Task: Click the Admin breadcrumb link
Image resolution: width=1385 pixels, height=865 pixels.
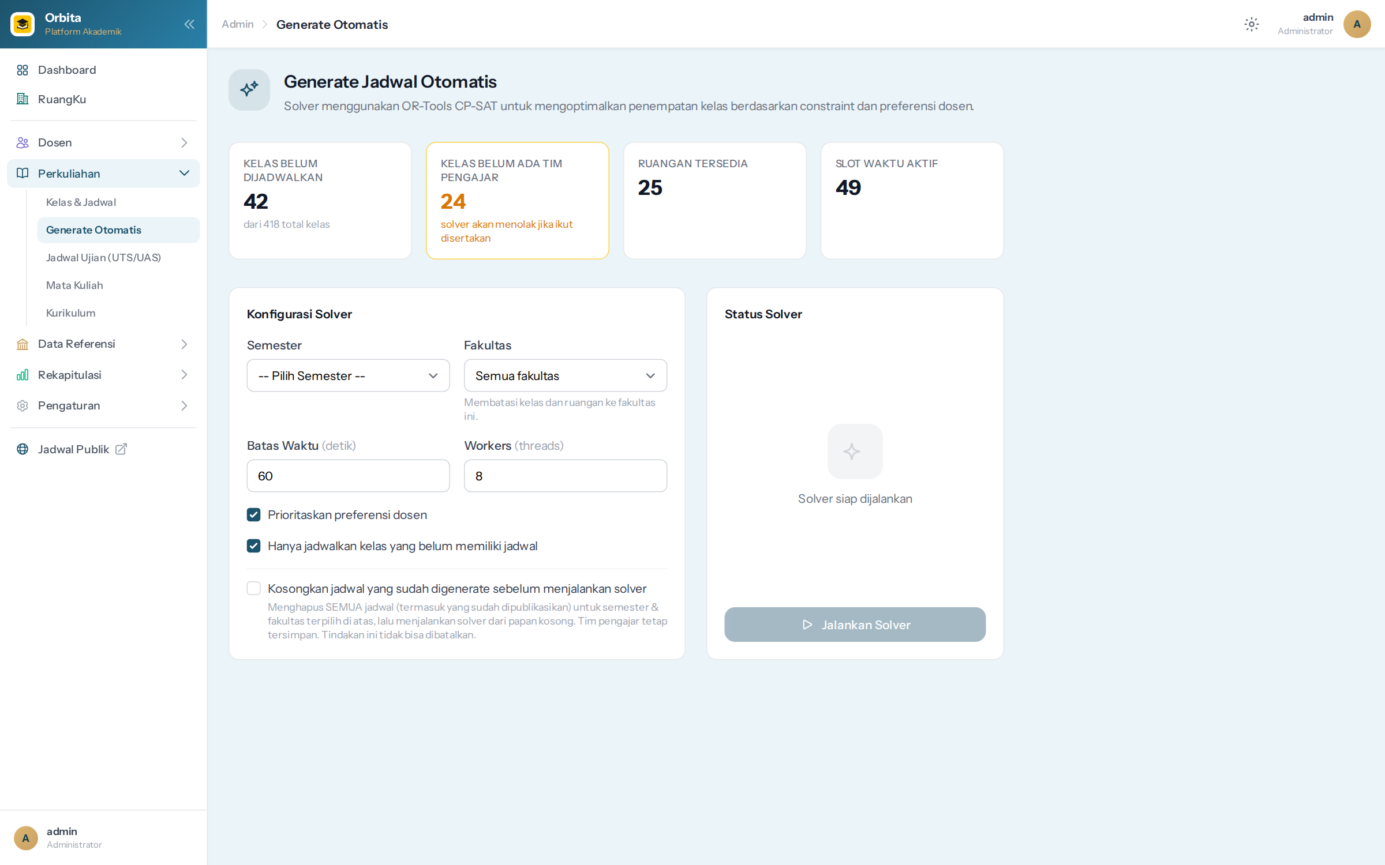Action: [238, 24]
